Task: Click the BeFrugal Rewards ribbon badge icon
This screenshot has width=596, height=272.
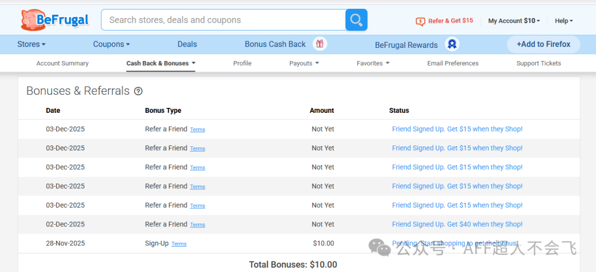Action: point(452,45)
